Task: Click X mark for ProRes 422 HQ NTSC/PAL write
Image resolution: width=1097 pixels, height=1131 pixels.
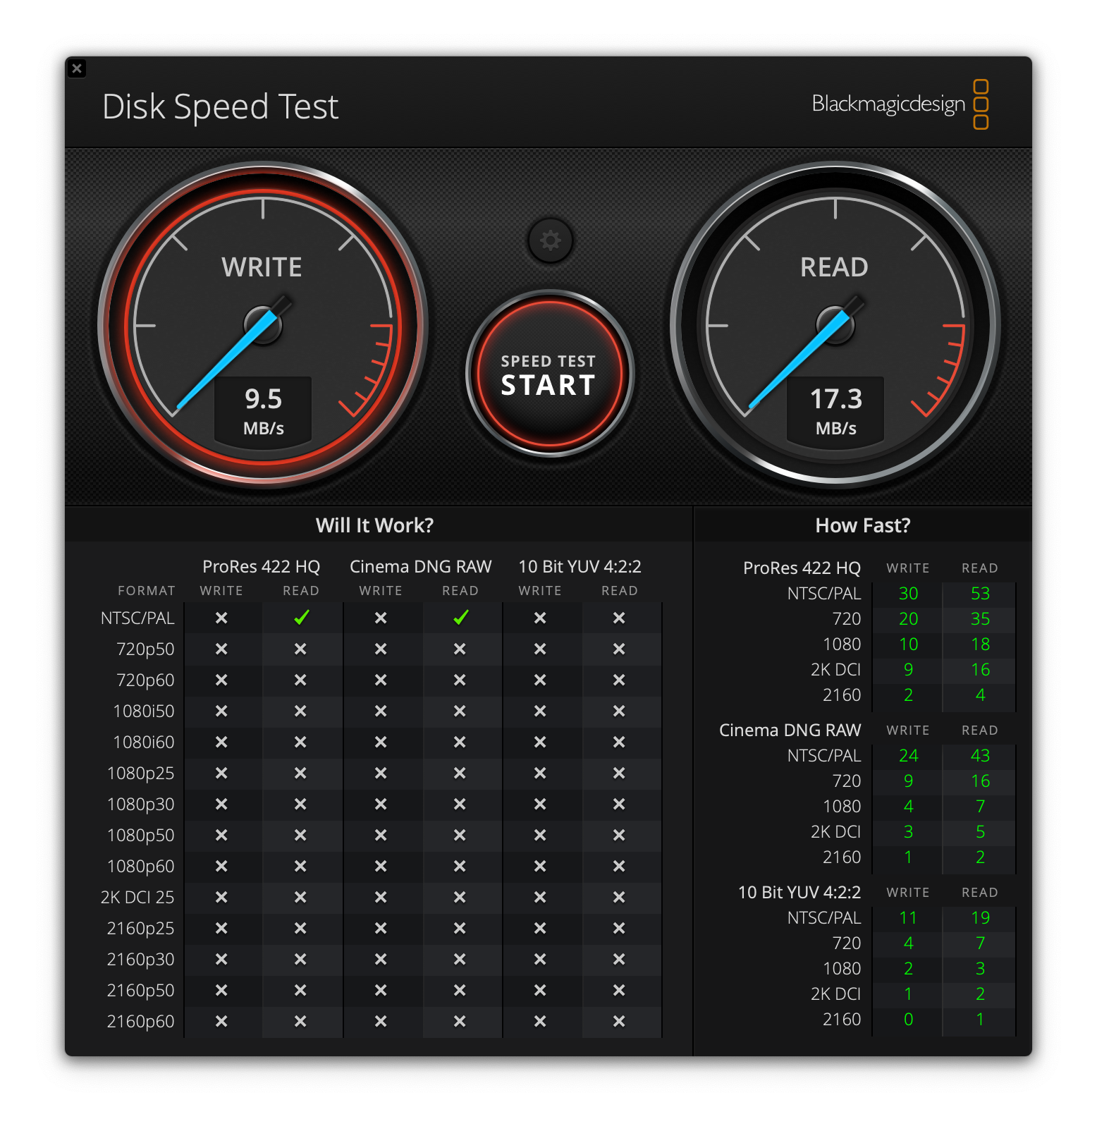Action: click(221, 618)
